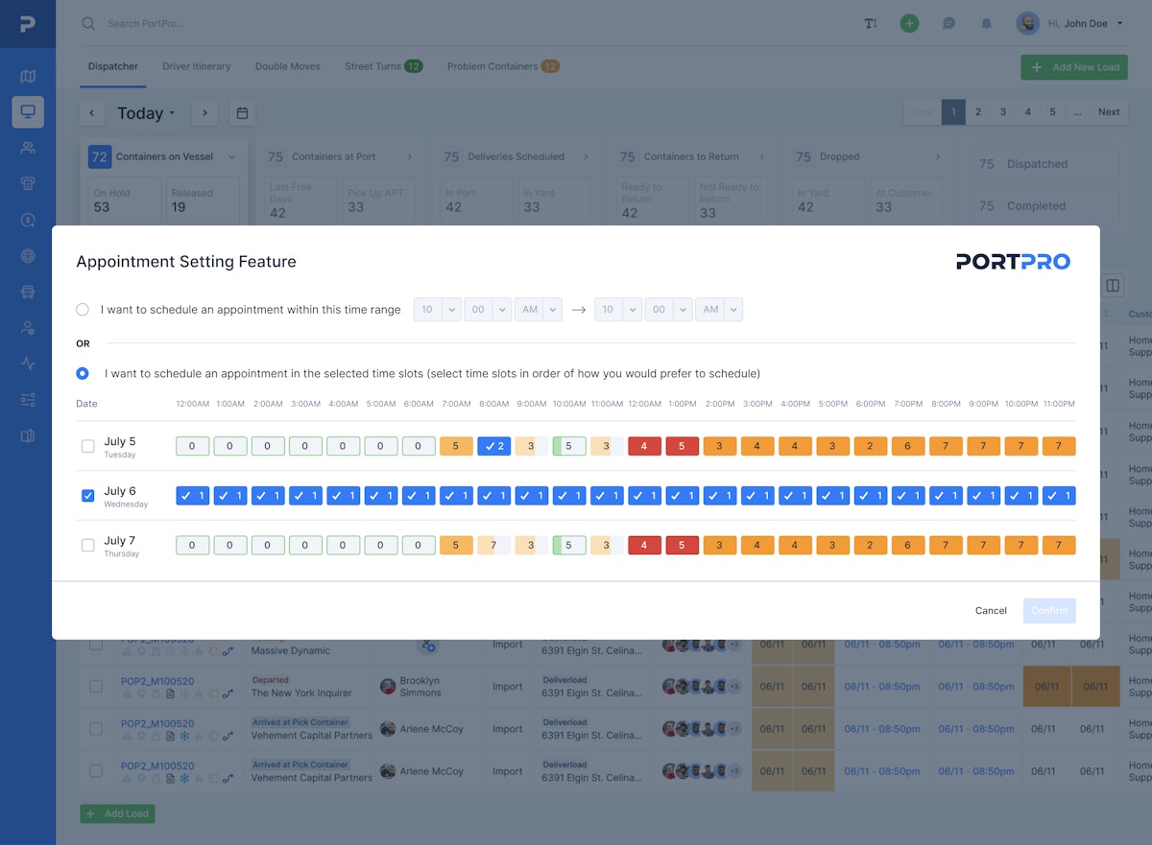
Task: Open the Dispatcher monitor icon in sidebar
Action: [28, 111]
